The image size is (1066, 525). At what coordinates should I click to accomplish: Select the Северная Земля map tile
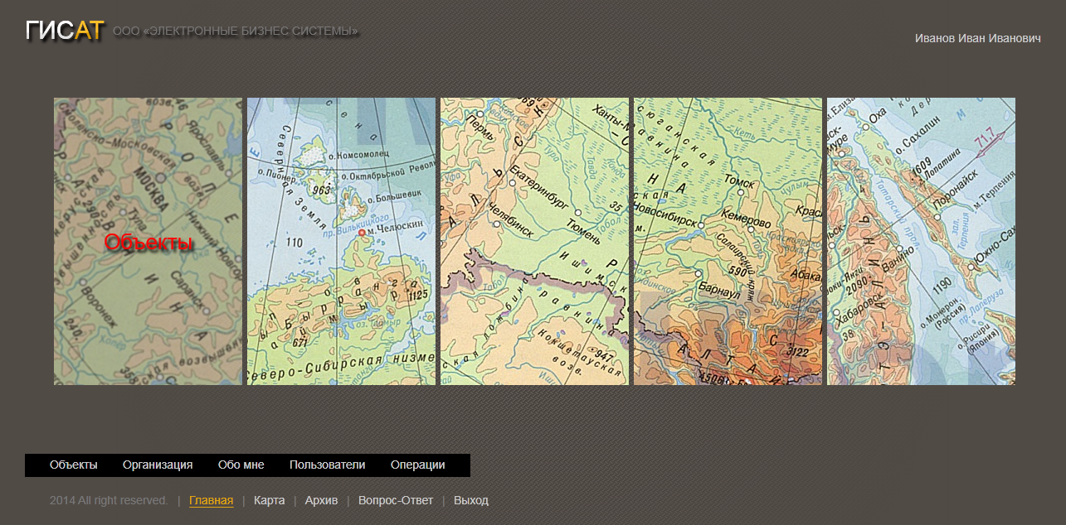coord(341,241)
